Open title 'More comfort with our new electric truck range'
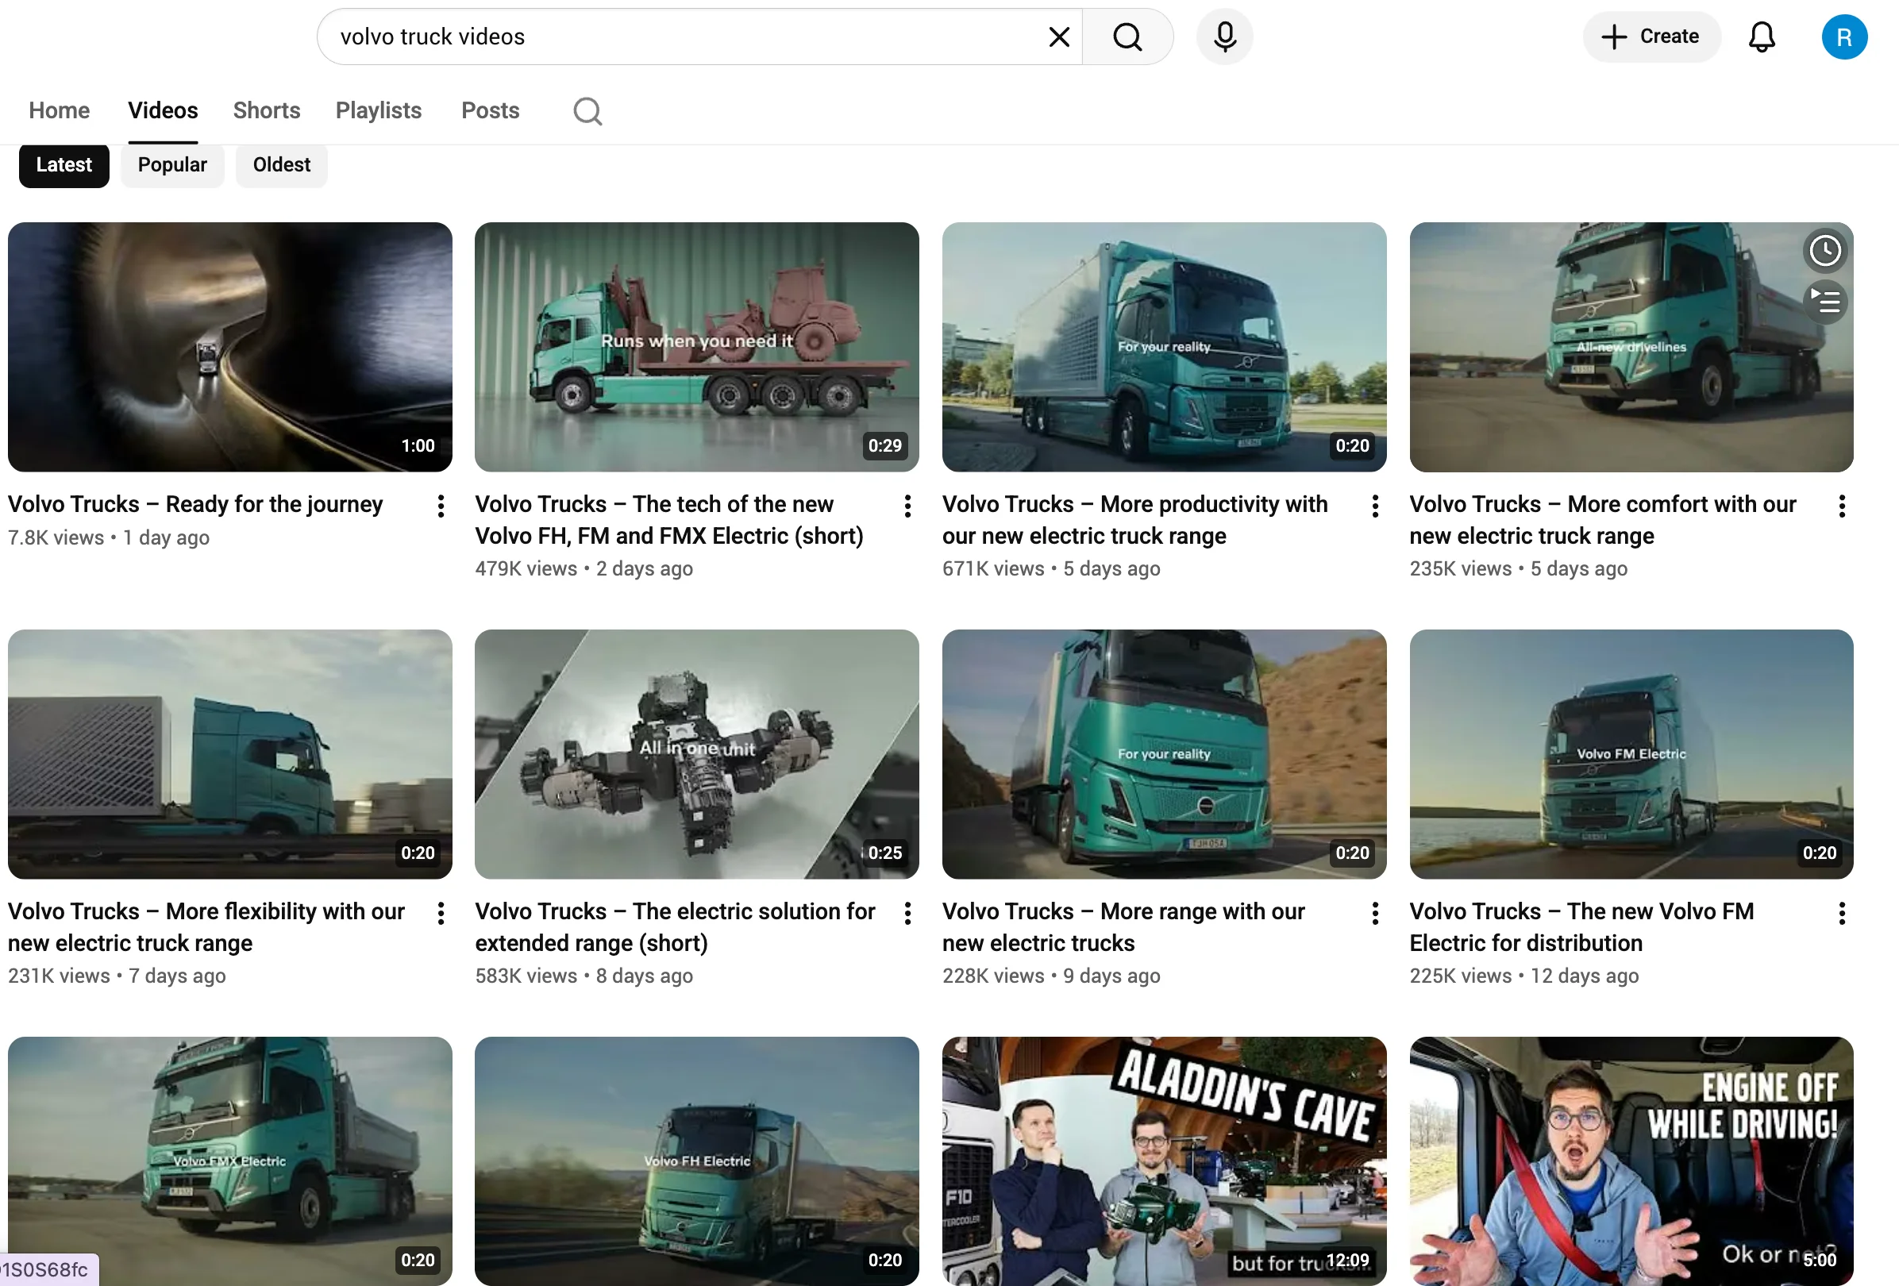 pos(1602,520)
